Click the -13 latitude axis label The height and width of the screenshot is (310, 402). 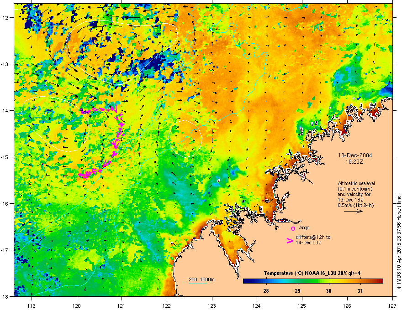coord(5,64)
